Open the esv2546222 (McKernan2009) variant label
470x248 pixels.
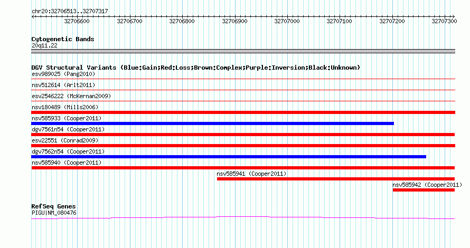[71, 96]
